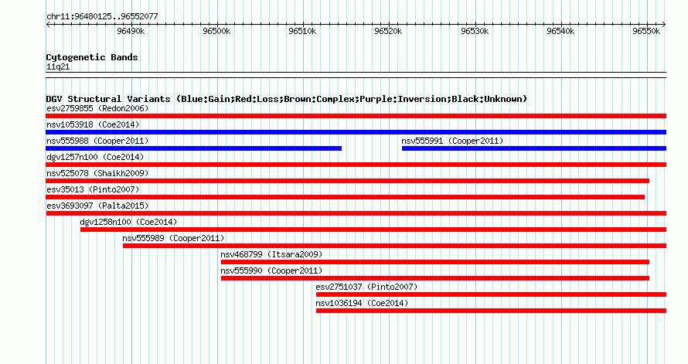688x364 pixels.
Task: Click the red dgv1257n100 loss bar
Action: 356,165
